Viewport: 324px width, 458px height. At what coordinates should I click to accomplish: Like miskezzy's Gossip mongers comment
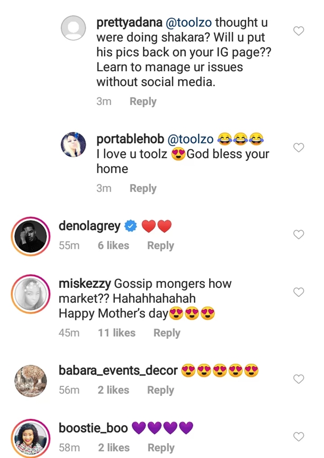click(299, 292)
